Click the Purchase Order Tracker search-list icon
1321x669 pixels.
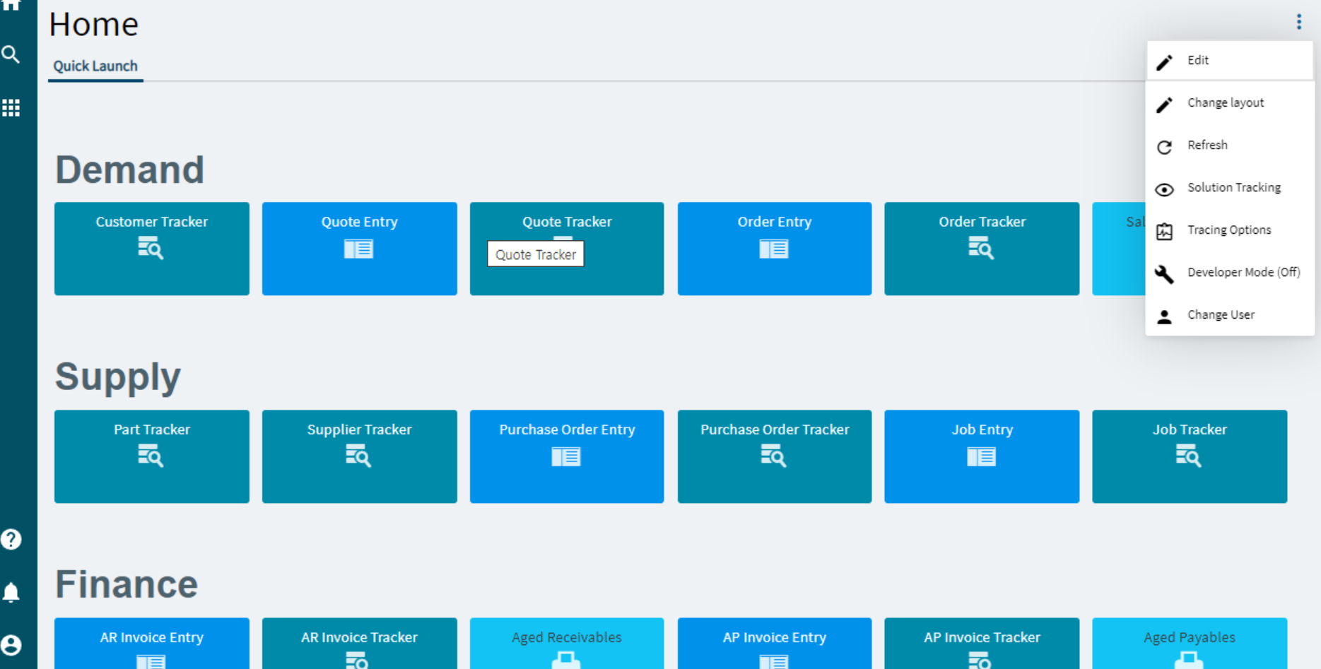[x=773, y=456]
